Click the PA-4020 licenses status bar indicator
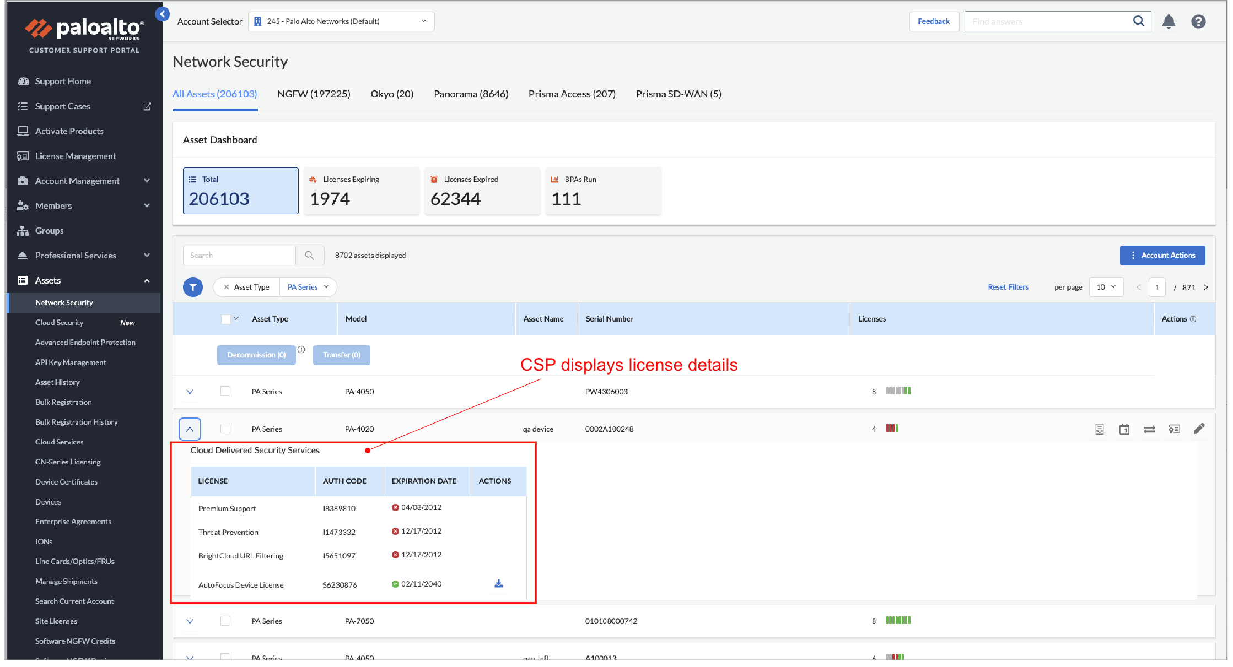 coord(892,429)
